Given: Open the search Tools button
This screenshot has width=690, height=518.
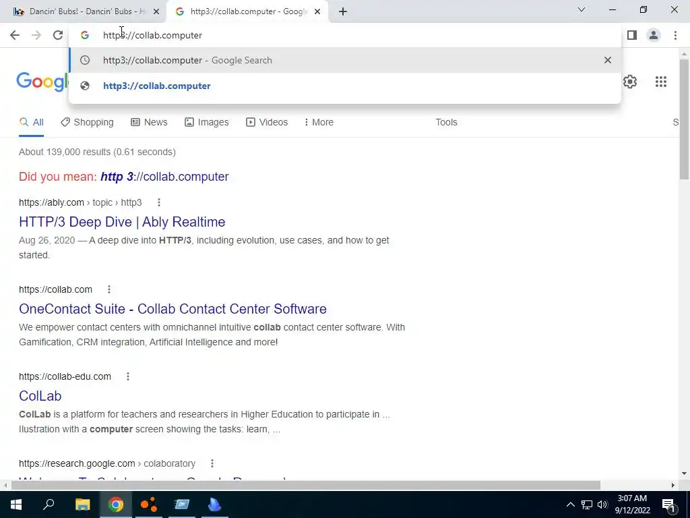Looking at the screenshot, I should [446, 123].
